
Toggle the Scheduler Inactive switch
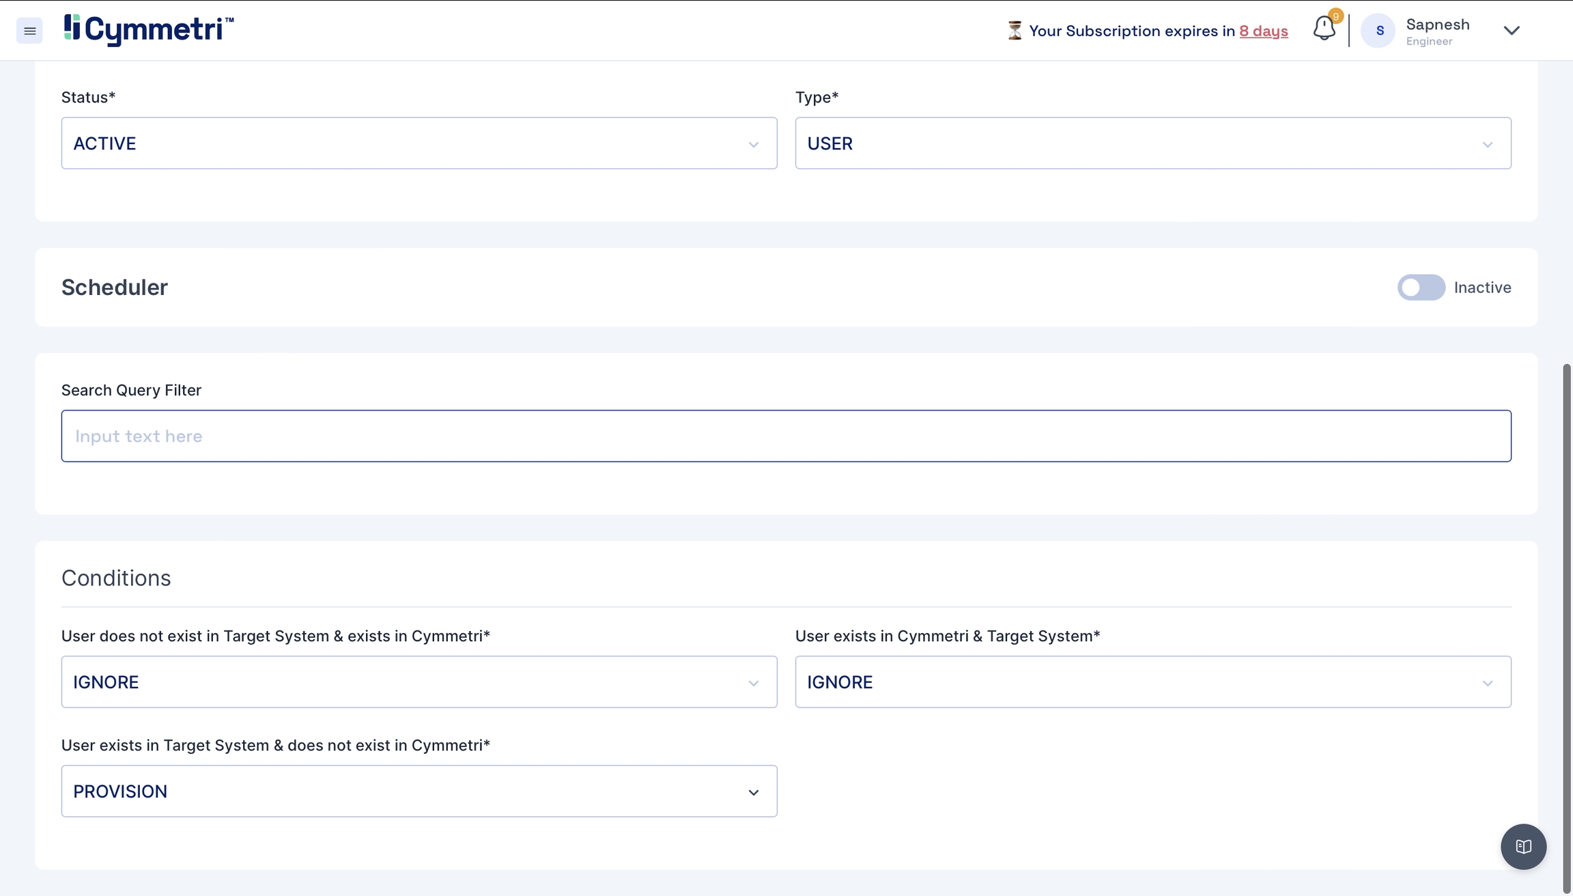(x=1421, y=288)
